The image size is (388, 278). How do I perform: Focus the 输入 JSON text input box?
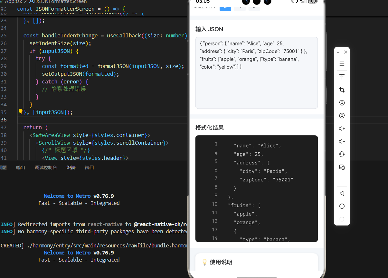257,73
